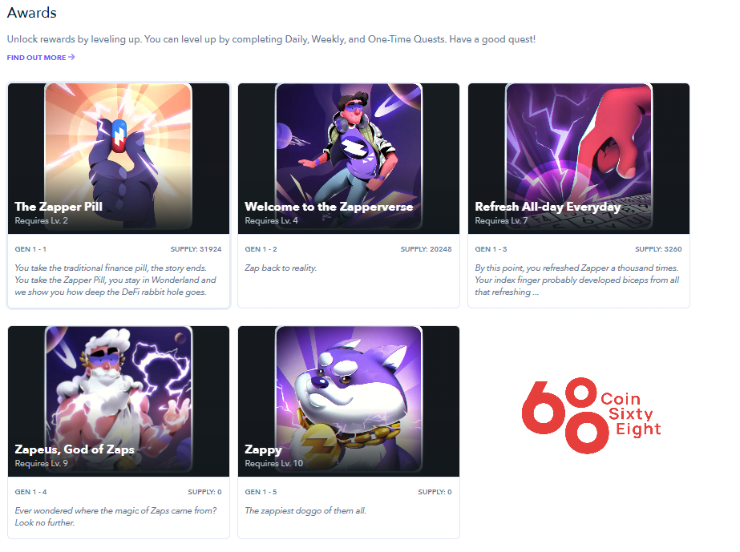Click the arrow icon beside FIND OUT MORE

pos(71,57)
